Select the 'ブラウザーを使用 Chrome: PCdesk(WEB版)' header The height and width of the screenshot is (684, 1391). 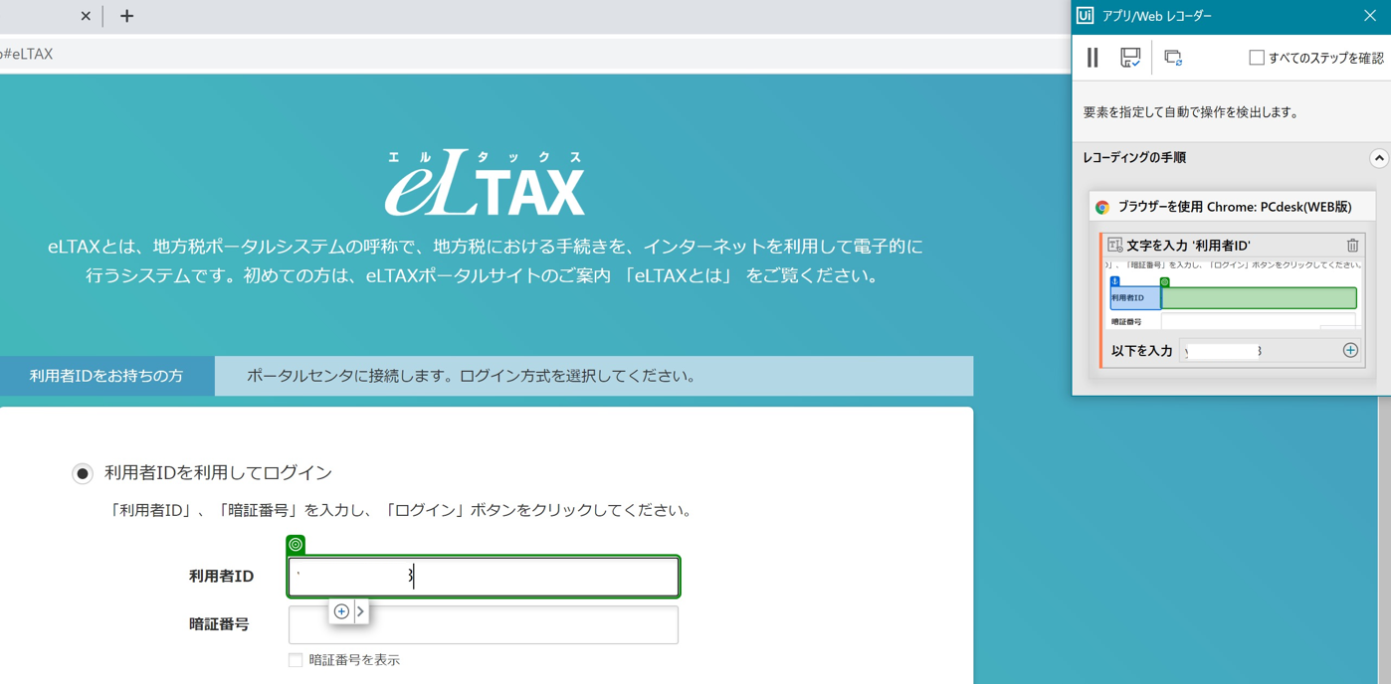point(1232,207)
